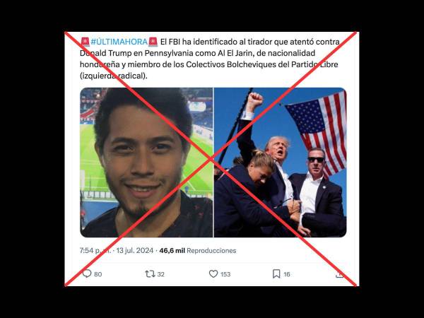Click the 13 jul. 2024 date
The image size is (424, 318).
click(135, 251)
